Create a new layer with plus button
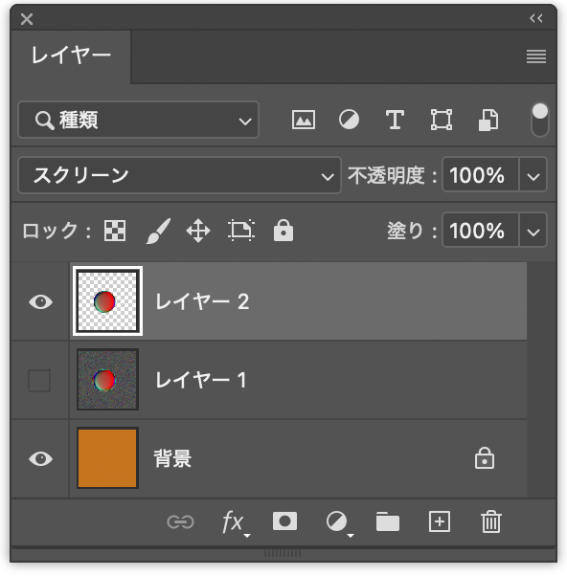This screenshot has height=576, width=567. (440, 521)
